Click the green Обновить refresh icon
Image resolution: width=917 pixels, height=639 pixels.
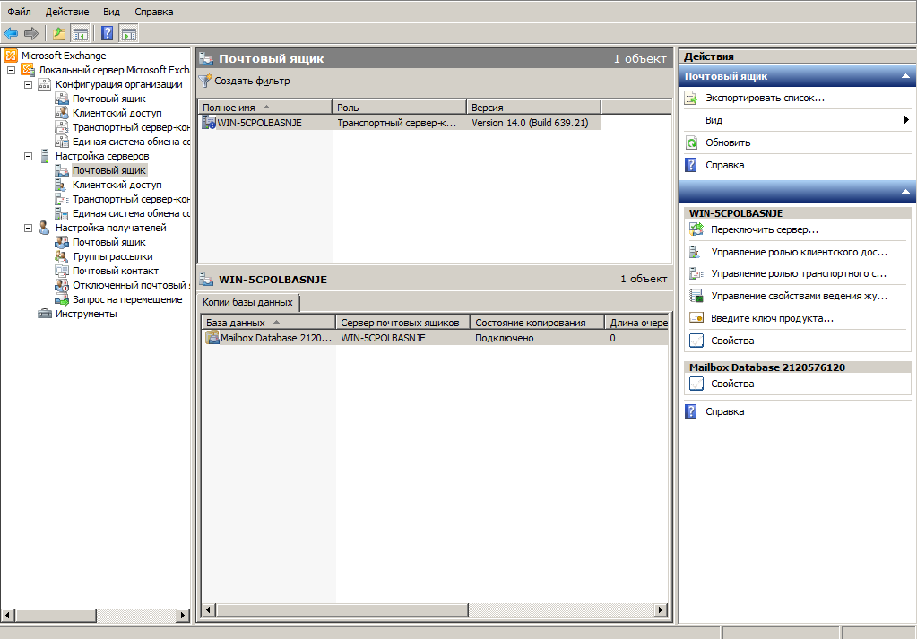[691, 142]
